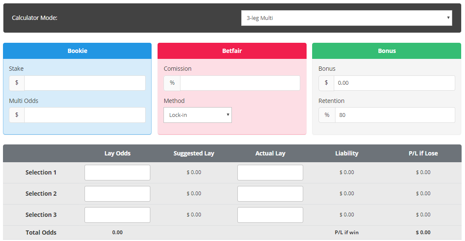Screen dimensions: 465x241
Task: Click the Selection 3 row label
Action: 41,215
